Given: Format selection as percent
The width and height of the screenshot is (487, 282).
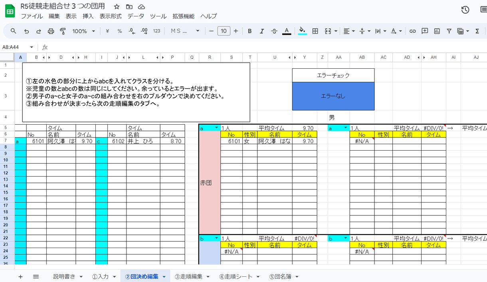Looking at the screenshot, I should (x=119, y=31).
